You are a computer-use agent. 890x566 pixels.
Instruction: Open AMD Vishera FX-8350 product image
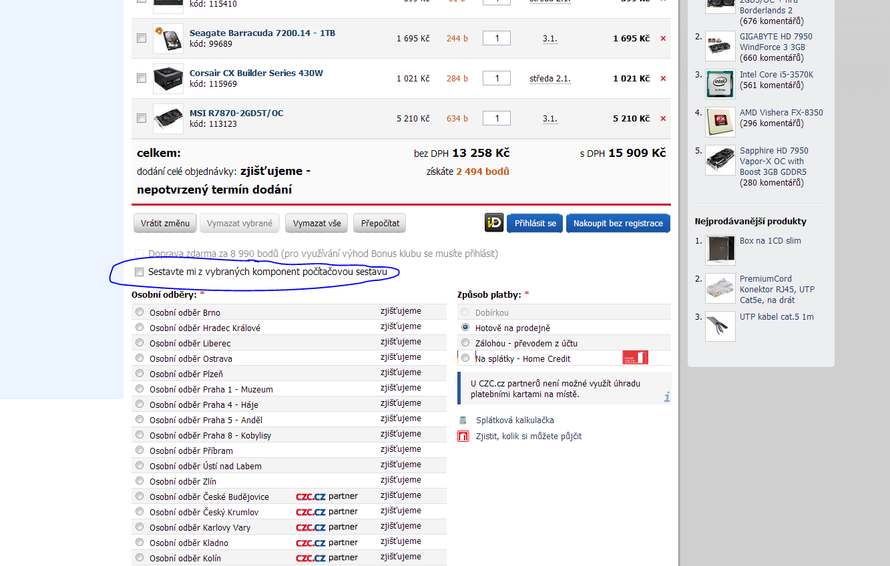[x=720, y=122]
